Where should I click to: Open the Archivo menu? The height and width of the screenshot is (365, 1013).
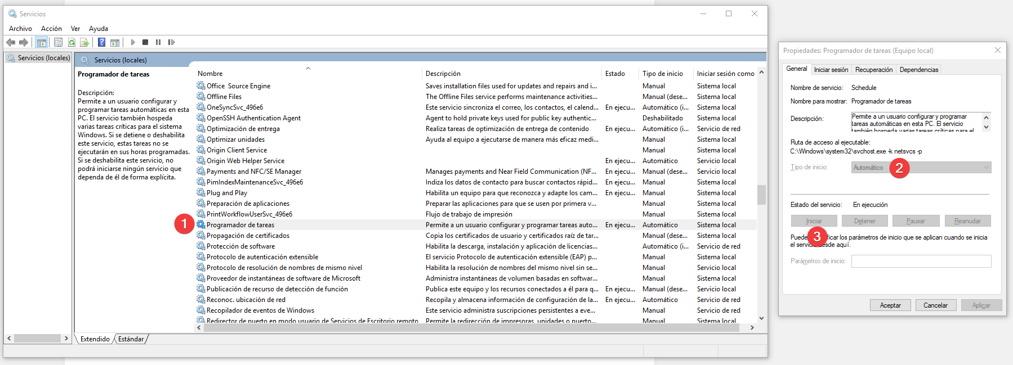[x=20, y=29]
